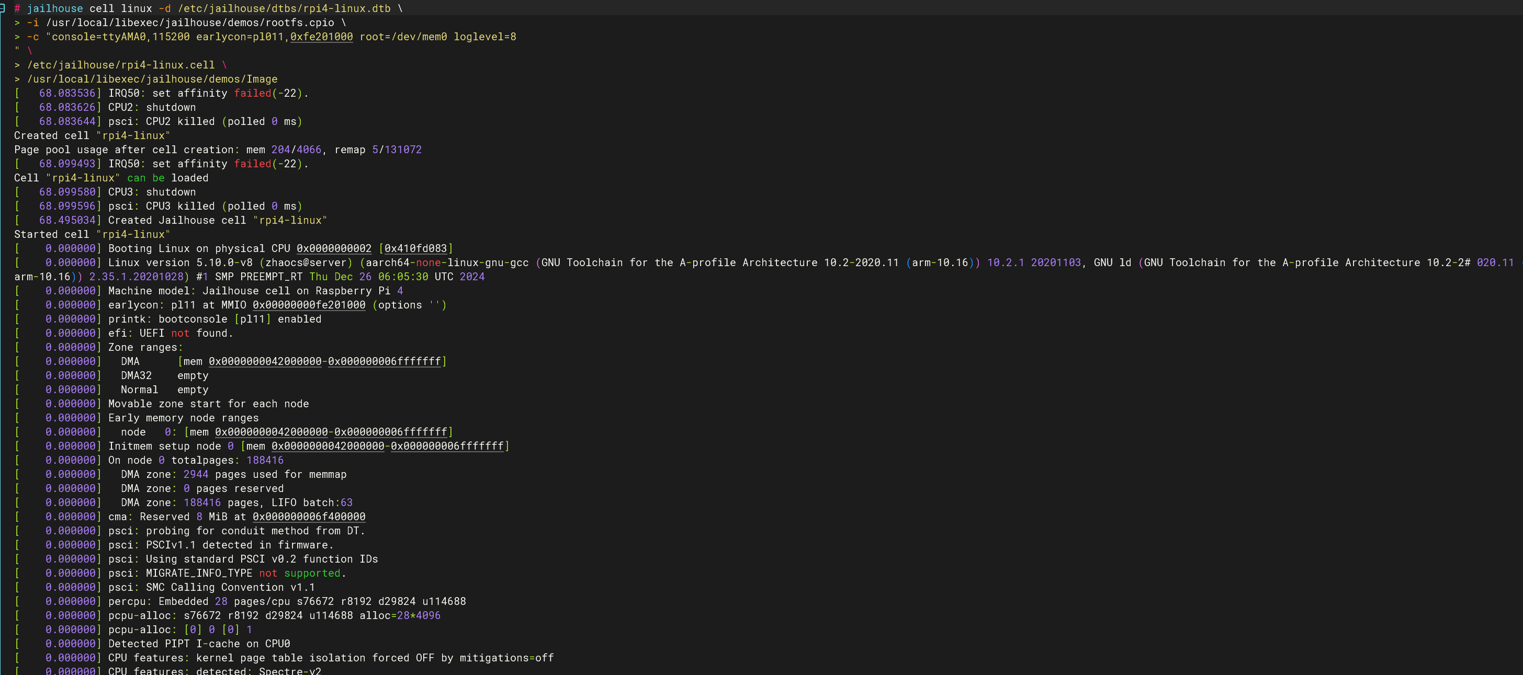Click the path "/usr/local/libexec/jailhouse/demos/Image"
The image size is (1523, 675).
152,79
